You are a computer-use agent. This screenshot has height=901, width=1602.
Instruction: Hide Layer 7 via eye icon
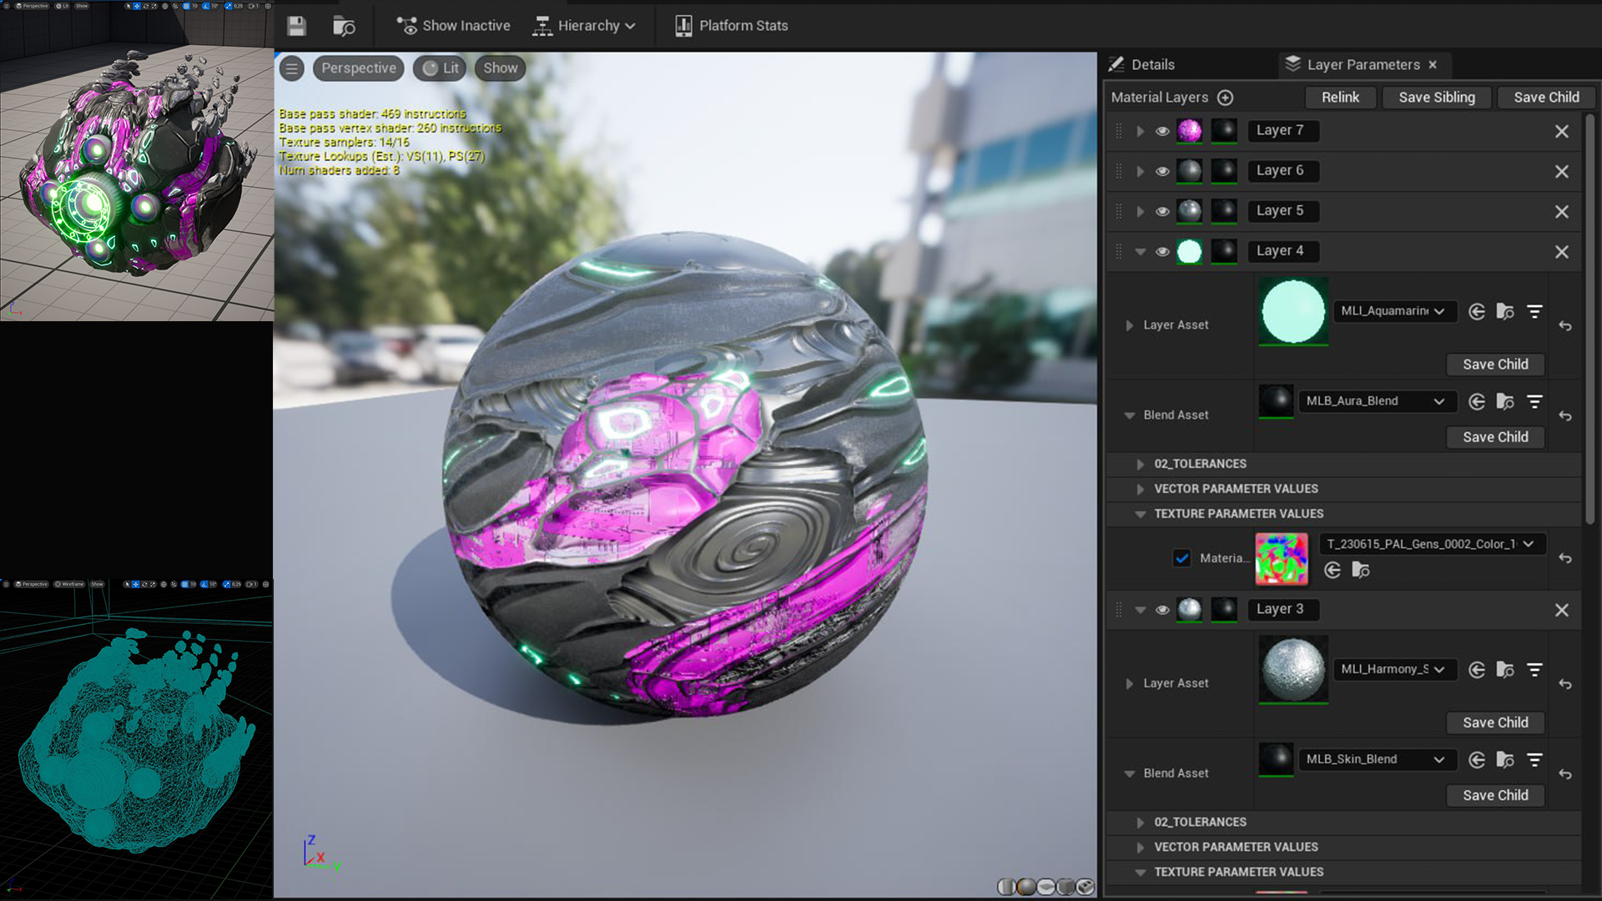point(1162,131)
